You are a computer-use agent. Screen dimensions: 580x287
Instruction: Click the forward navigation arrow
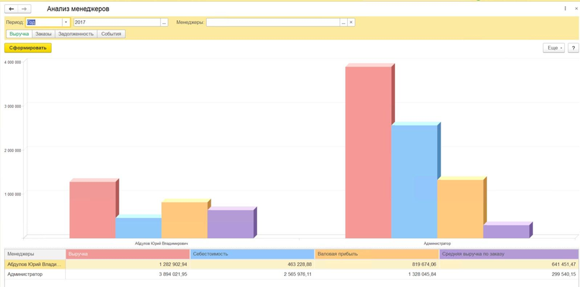point(24,9)
